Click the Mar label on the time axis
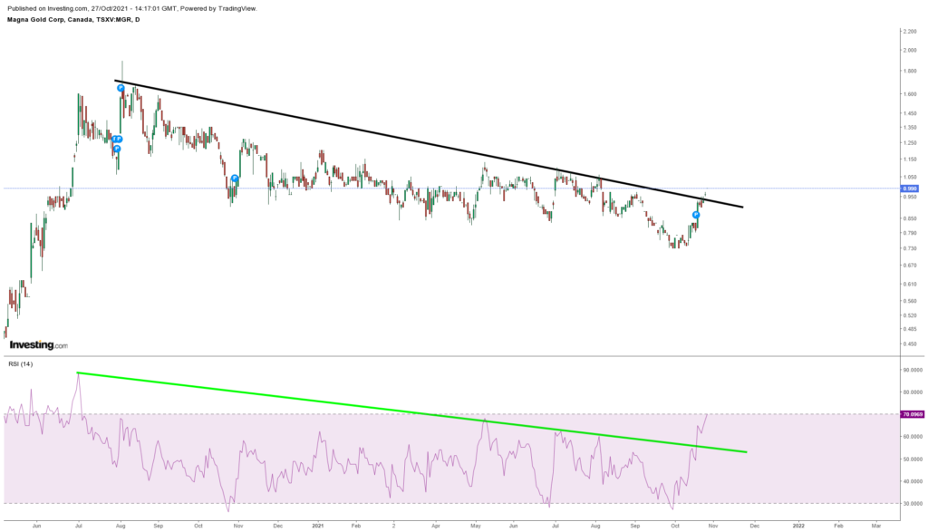The height and width of the screenshot is (532, 928). pyautogui.click(x=876, y=525)
